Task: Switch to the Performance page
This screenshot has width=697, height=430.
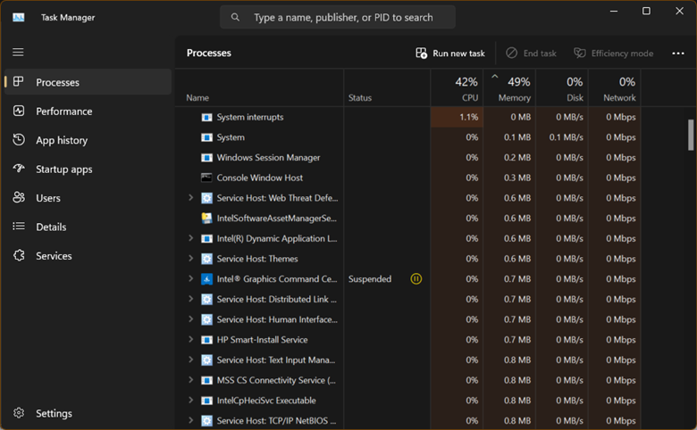Action: coord(88,111)
